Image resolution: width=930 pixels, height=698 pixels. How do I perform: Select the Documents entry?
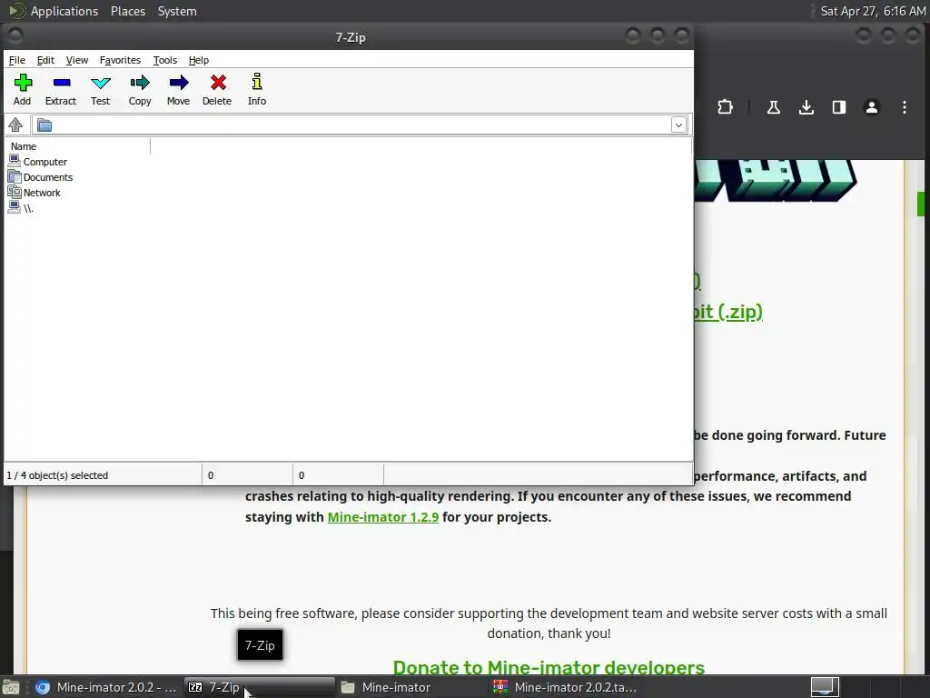pos(48,177)
